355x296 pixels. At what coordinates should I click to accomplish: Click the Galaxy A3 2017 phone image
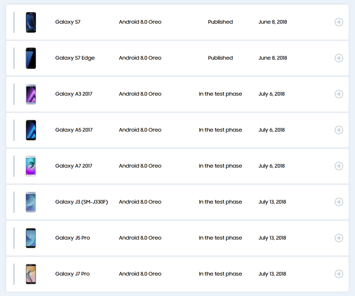click(31, 94)
